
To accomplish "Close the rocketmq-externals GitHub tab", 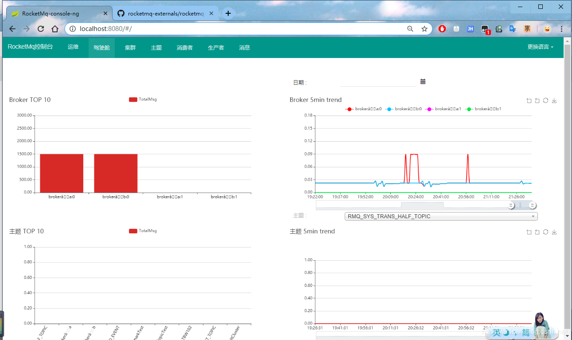I will click(x=211, y=13).
